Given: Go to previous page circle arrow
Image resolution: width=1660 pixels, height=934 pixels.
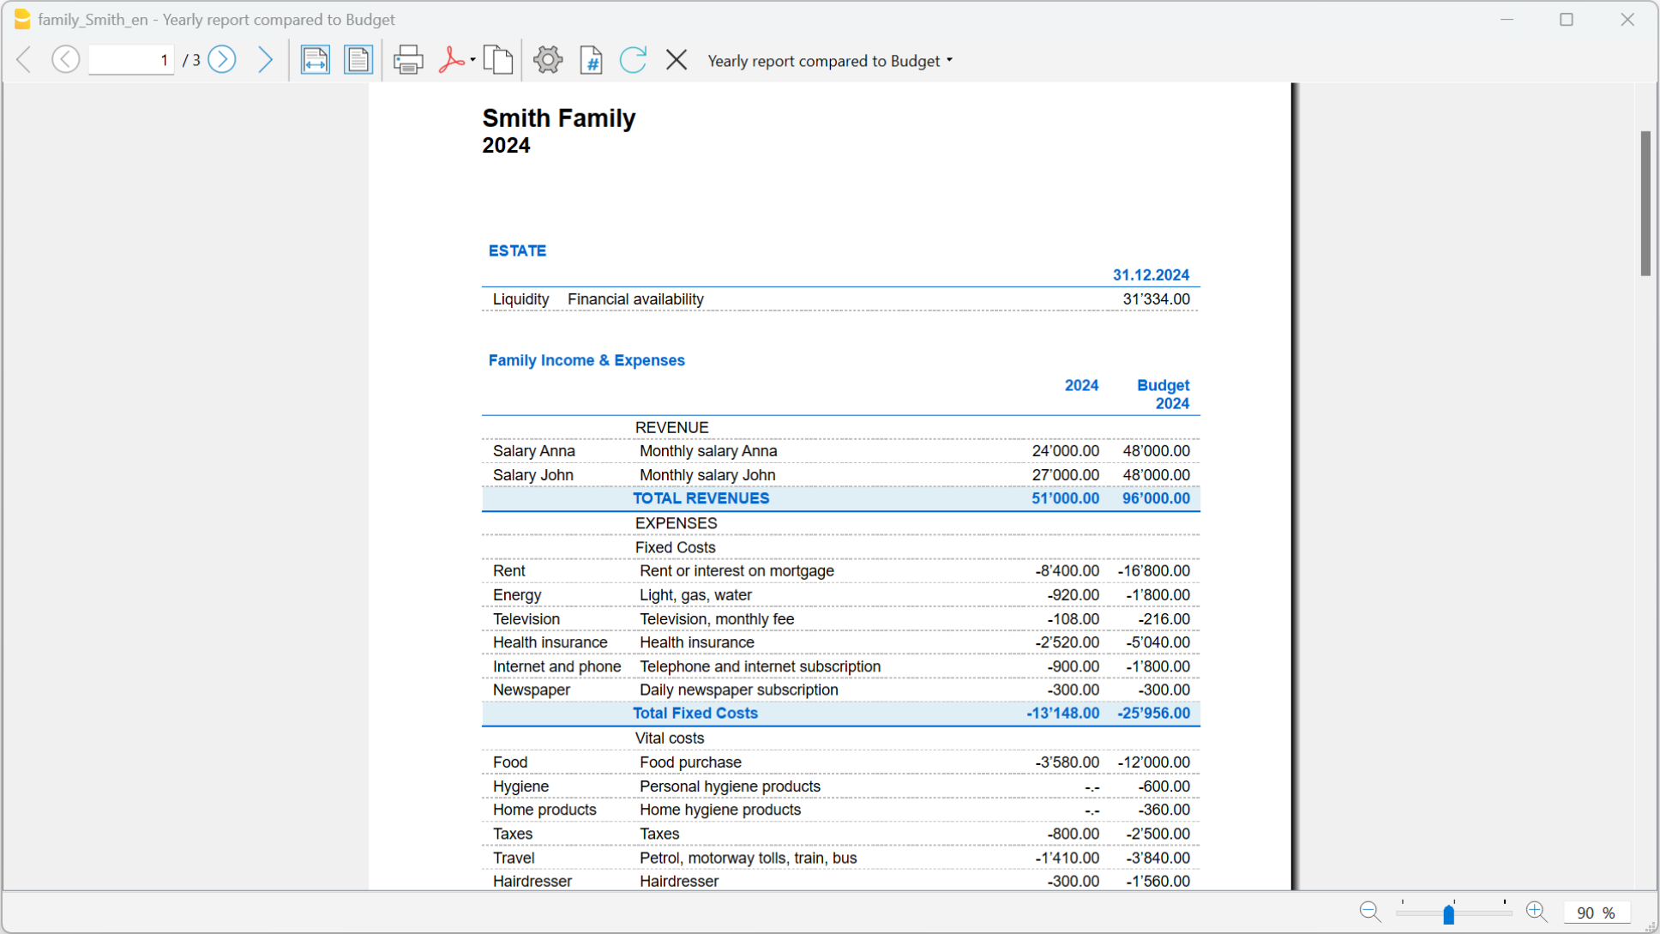Looking at the screenshot, I should pos(66,60).
